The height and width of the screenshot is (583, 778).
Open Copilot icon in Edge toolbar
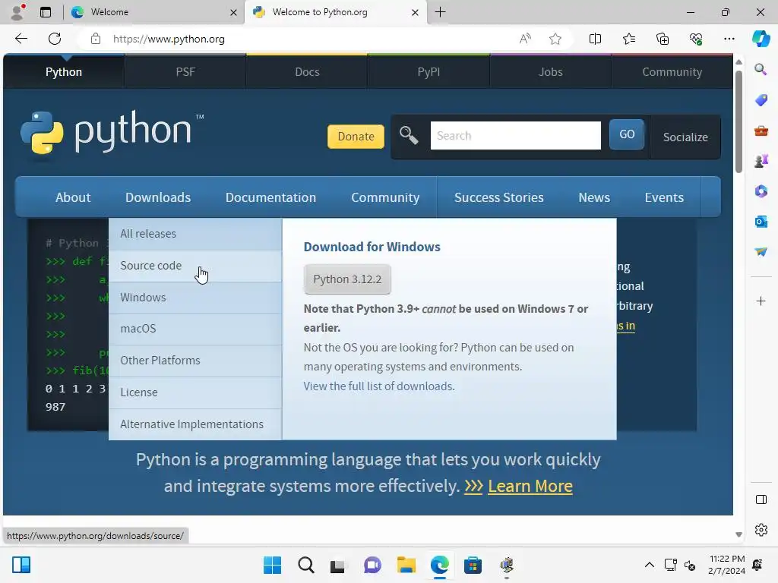coord(761,39)
